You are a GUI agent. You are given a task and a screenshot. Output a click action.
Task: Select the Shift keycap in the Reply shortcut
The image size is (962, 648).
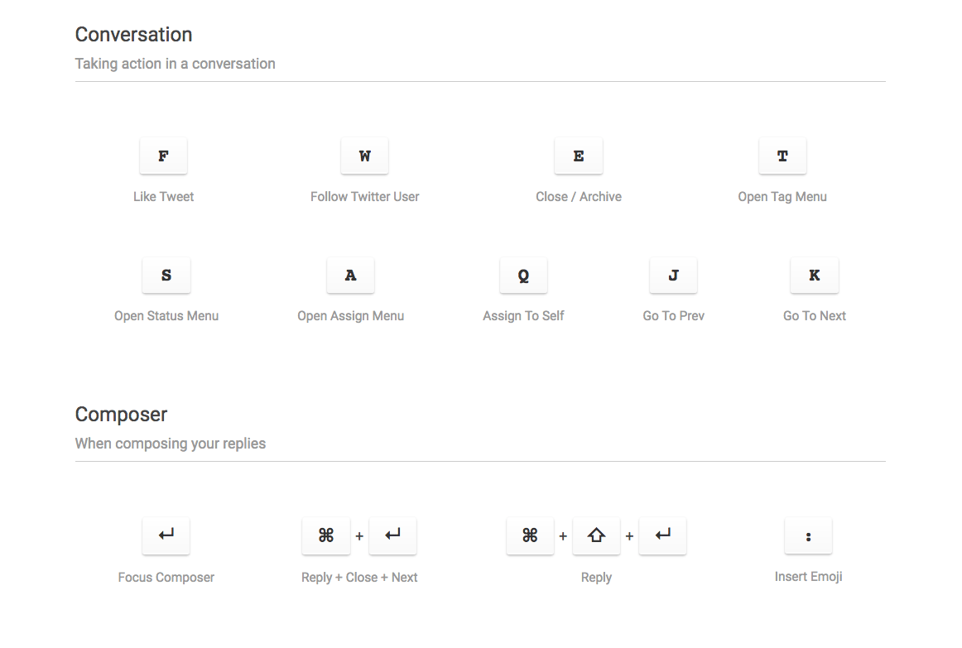pyautogui.click(x=596, y=535)
